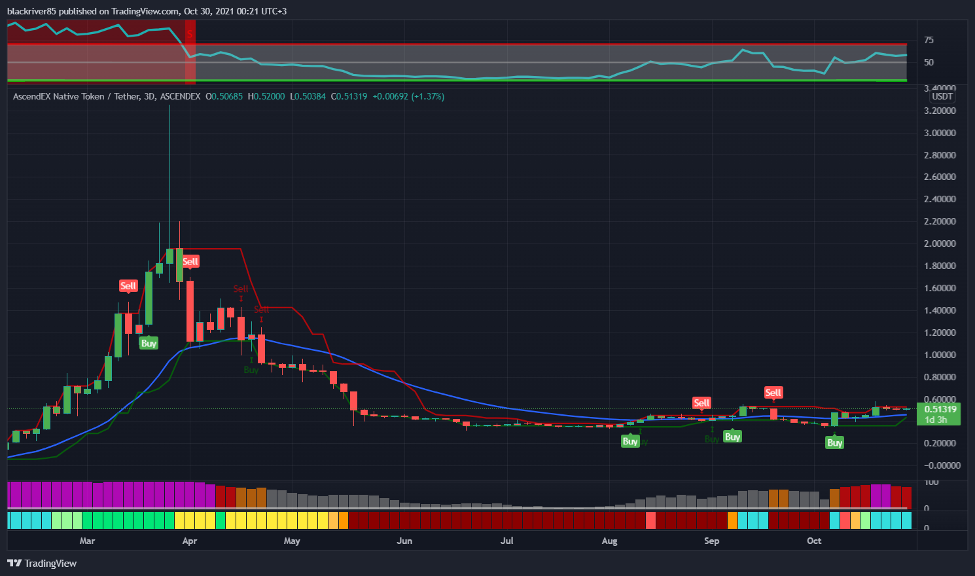975x576 pixels.
Task: Click the 1.80000 price axis label
Action: 940,266
